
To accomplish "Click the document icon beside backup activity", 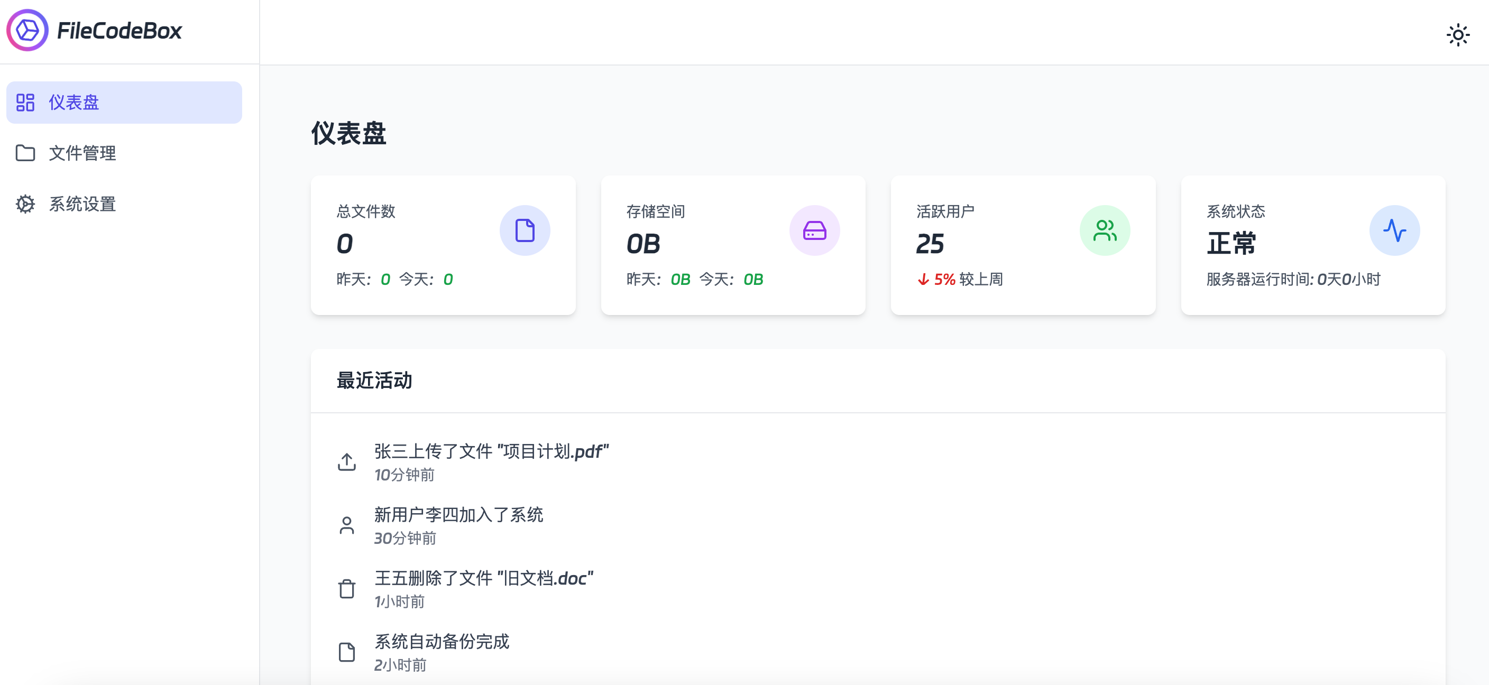I will [347, 653].
